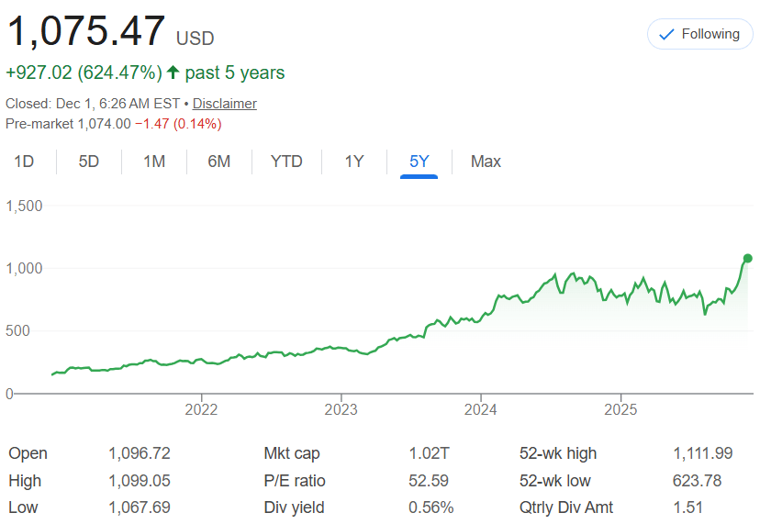Click the Qtrly Div Amt label
The image size is (760, 524).
(565, 507)
